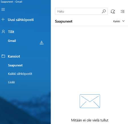Click the plus icon for new email
128x124 pixels.
(x=3, y=19)
